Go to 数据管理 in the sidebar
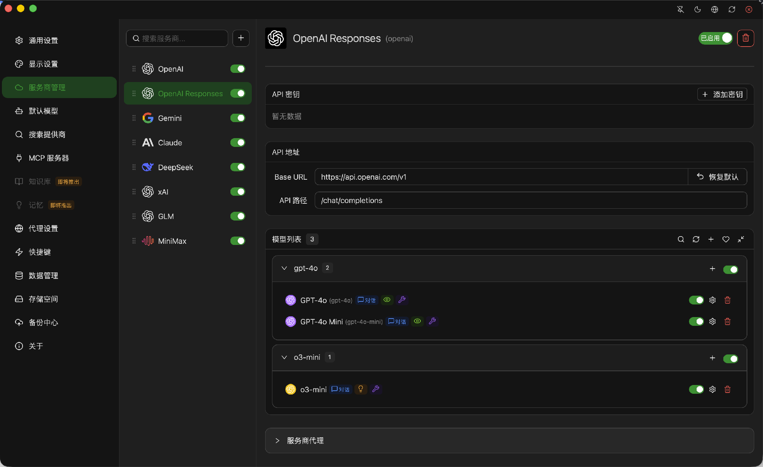This screenshot has height=467, width=763. tap(43, 275)
